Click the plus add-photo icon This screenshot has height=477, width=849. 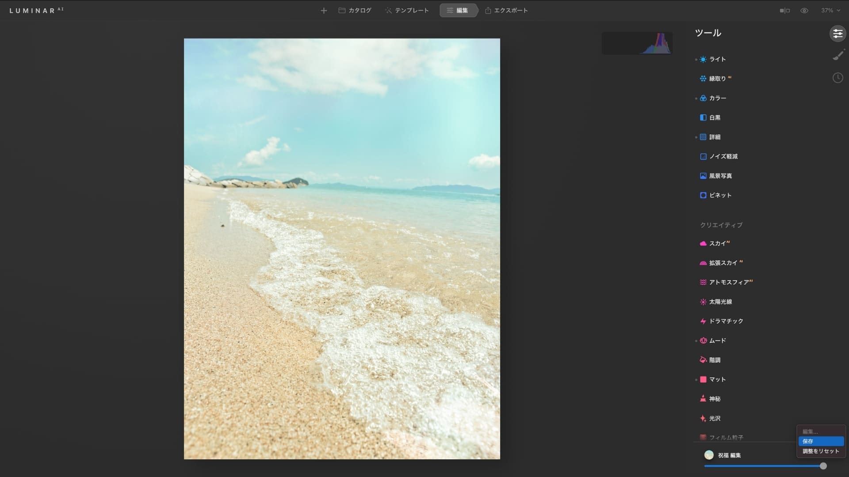click(x=324, y=11)
